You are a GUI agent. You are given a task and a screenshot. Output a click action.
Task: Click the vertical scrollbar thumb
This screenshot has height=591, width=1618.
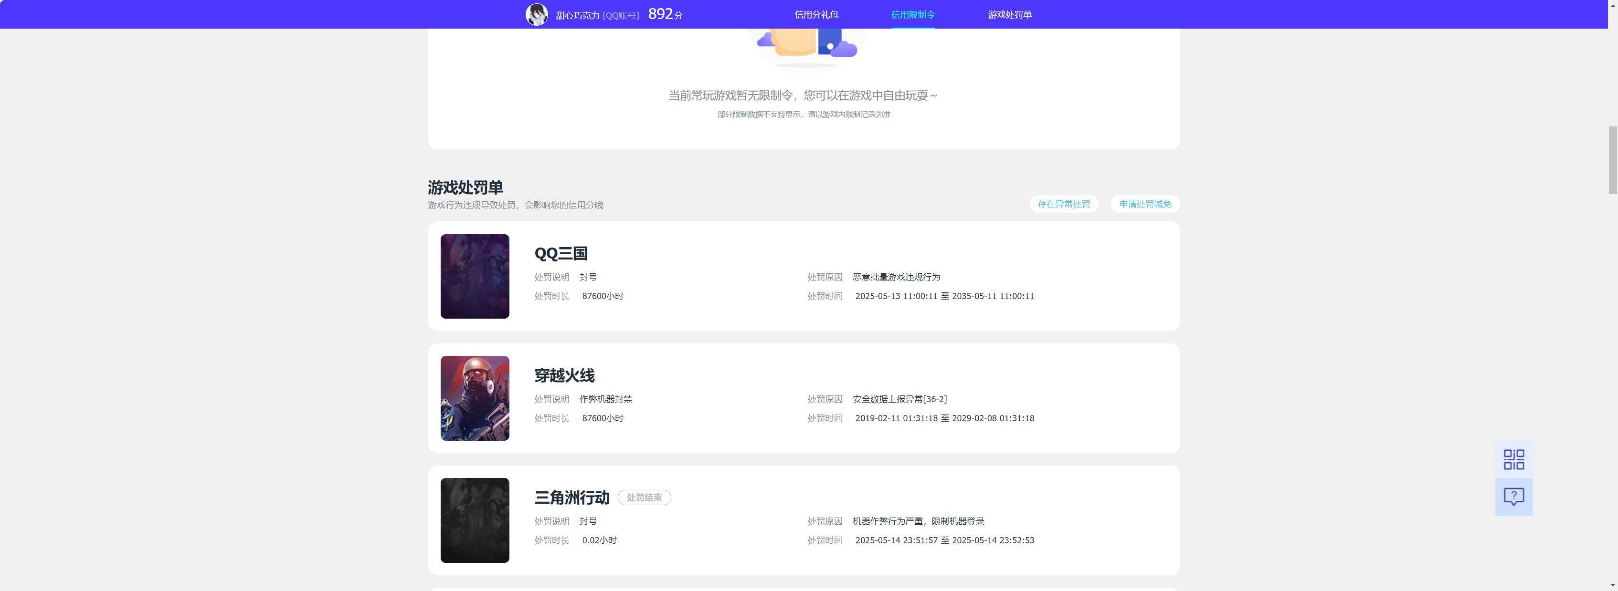pos(1612,160)
